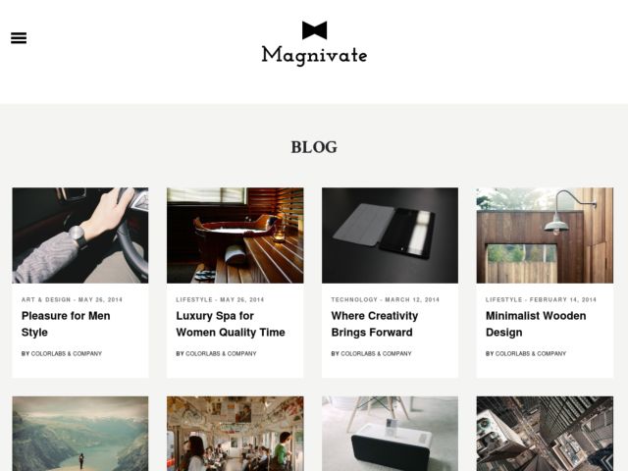The width and height of the screenshot is (628, 471).
Task: Select the Art & Design category label
Action: click(46, 299)
